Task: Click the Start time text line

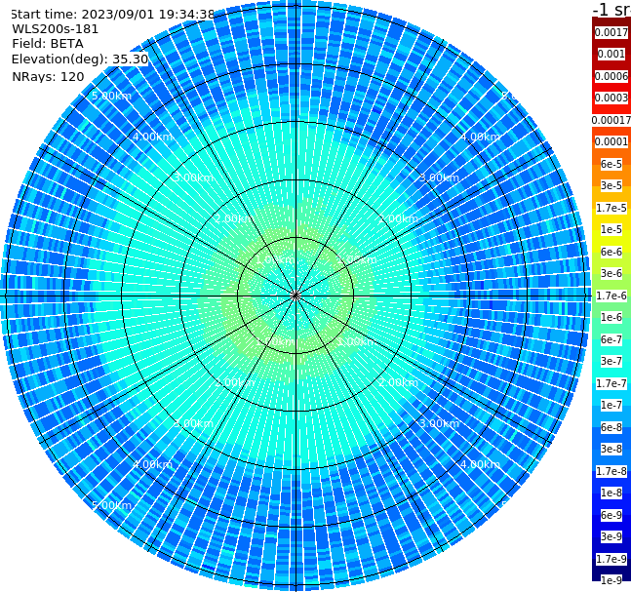Action: click(112, 15)
